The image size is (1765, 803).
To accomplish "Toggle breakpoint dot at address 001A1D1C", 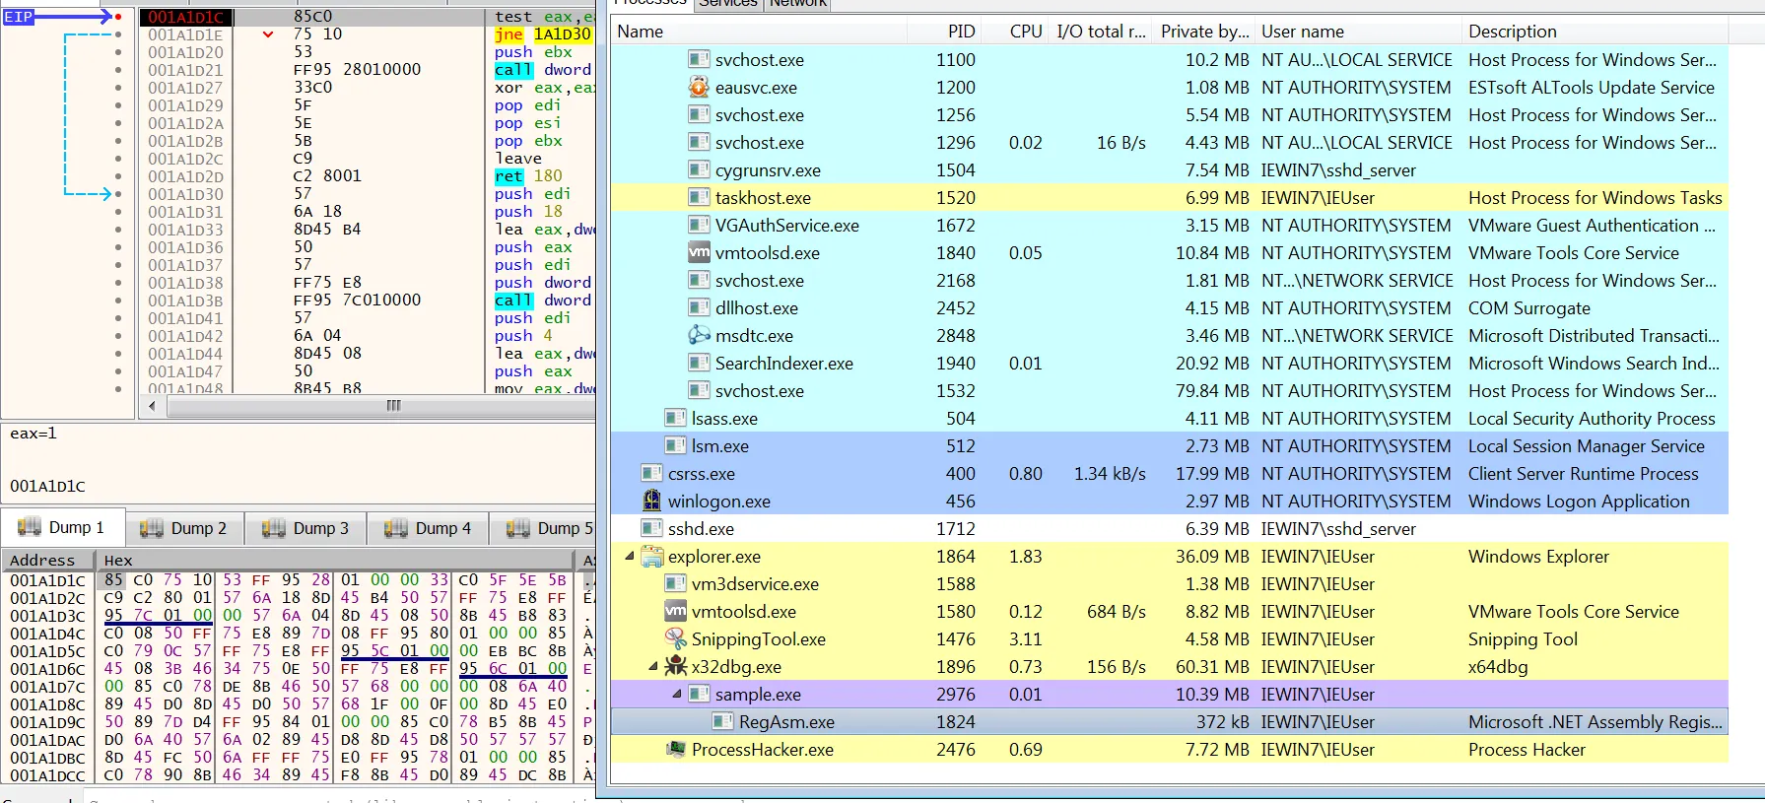I will (x=118, y=17).
